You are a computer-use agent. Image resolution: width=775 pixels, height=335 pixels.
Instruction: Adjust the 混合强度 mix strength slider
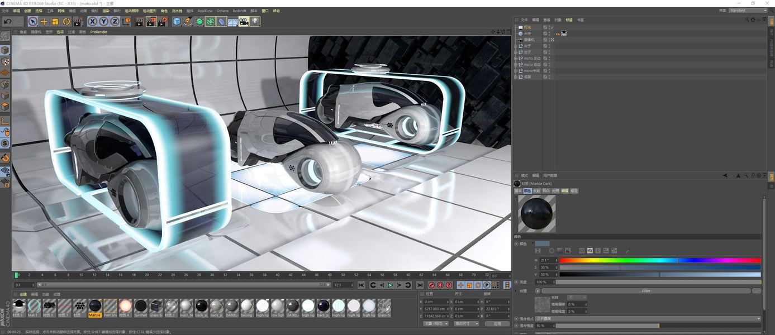tap(658, 326)
